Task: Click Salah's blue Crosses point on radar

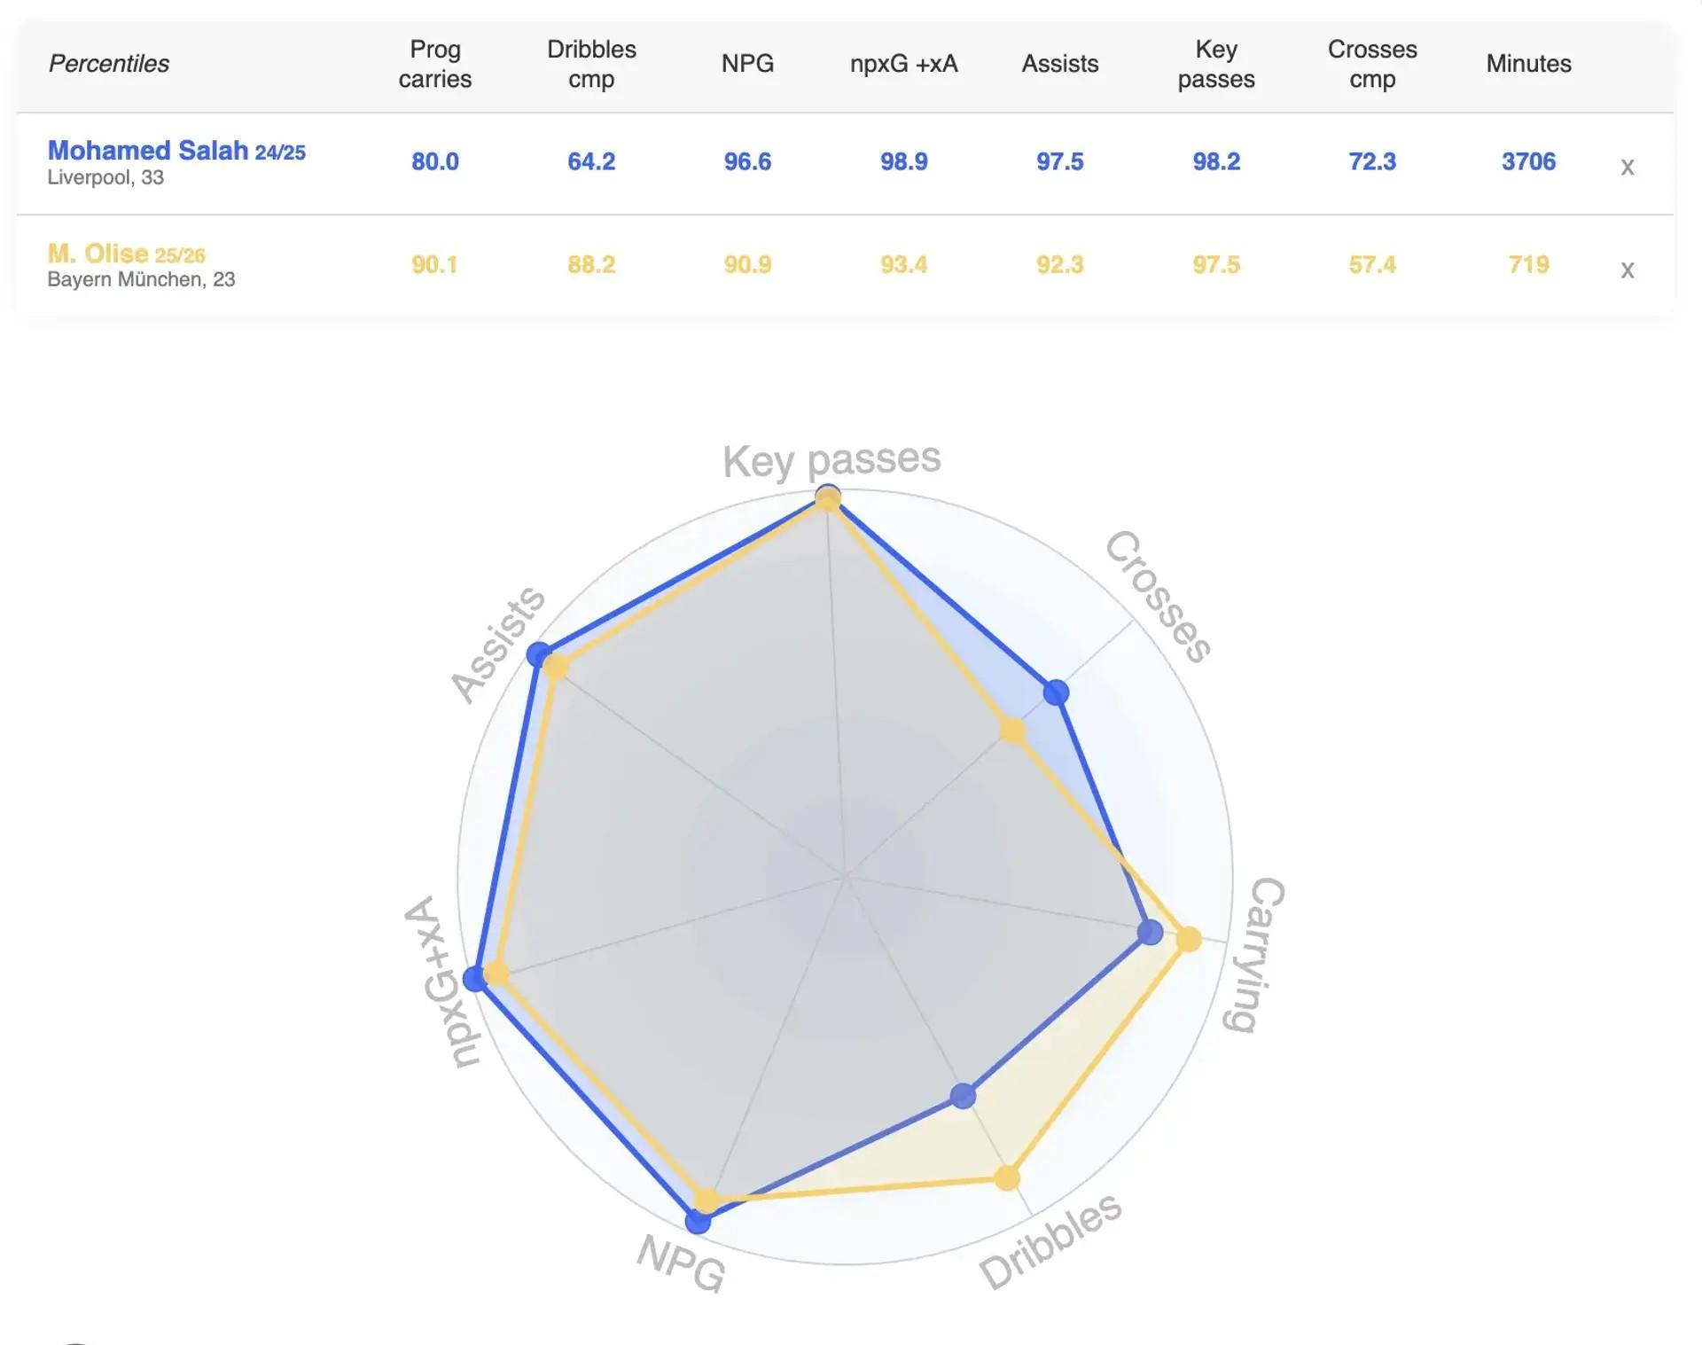Action: point(1056,692)
